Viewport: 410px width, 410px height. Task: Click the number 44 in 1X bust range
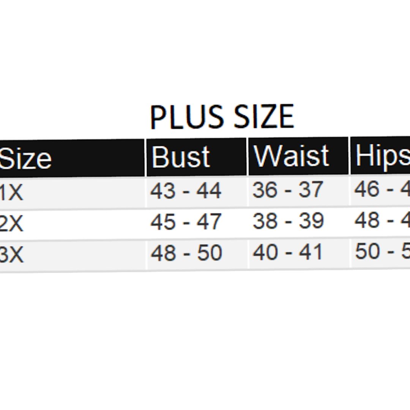[209, 191]
